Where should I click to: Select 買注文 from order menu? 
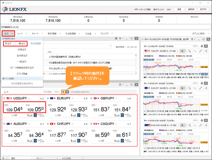[22, 44]
